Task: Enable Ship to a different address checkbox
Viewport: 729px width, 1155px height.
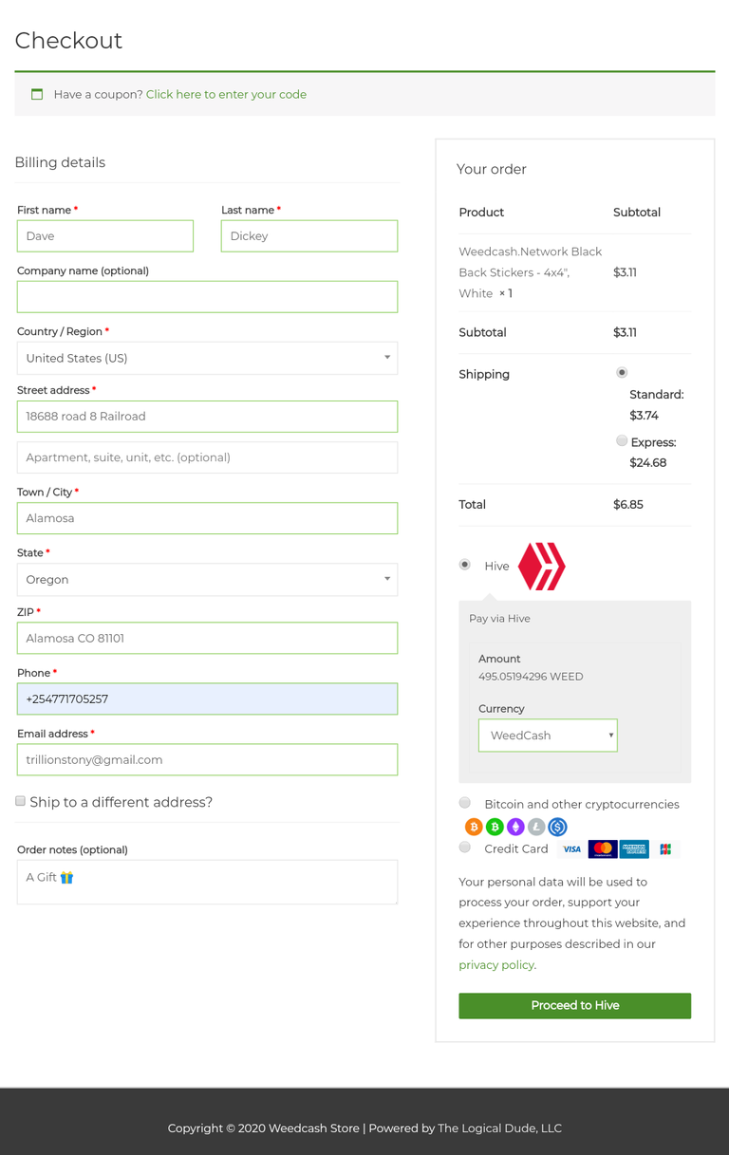Action: (x=20, y=801)
